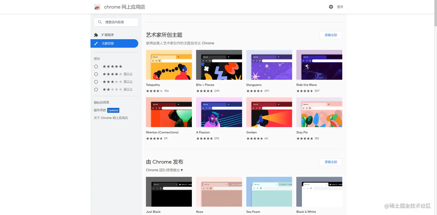
Task: Click the magnifier icon in the search box
Action: [x=100, y=22]
